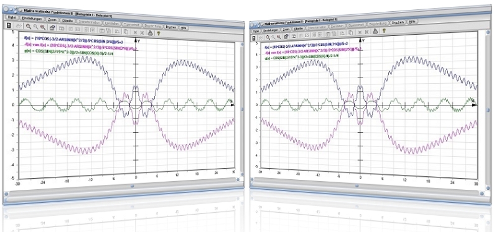Image resolution: width=494 pixels, height=232 pixels.
Task: Open Darstellen menu in the left window
Action: point(112,24)
